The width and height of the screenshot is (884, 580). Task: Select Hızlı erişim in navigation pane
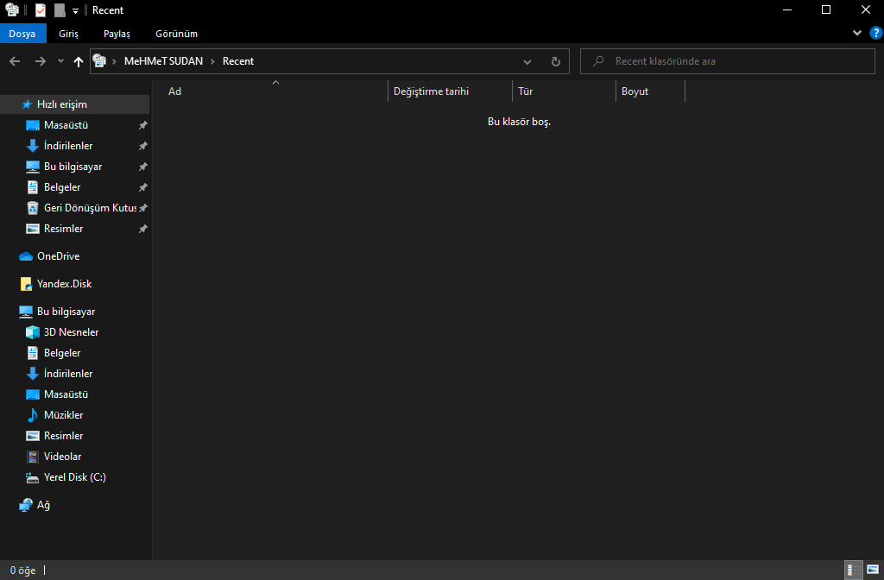tap(75, 104)
